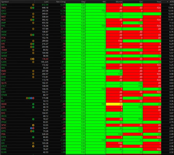Click the green circle icon on TMO row
The width and height of the screenshot is (174, 155).
tap(33, 8)
